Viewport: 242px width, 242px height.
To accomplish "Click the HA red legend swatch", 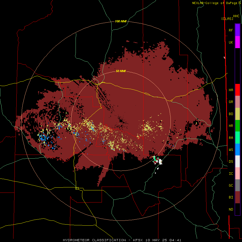I will [237, 90].
